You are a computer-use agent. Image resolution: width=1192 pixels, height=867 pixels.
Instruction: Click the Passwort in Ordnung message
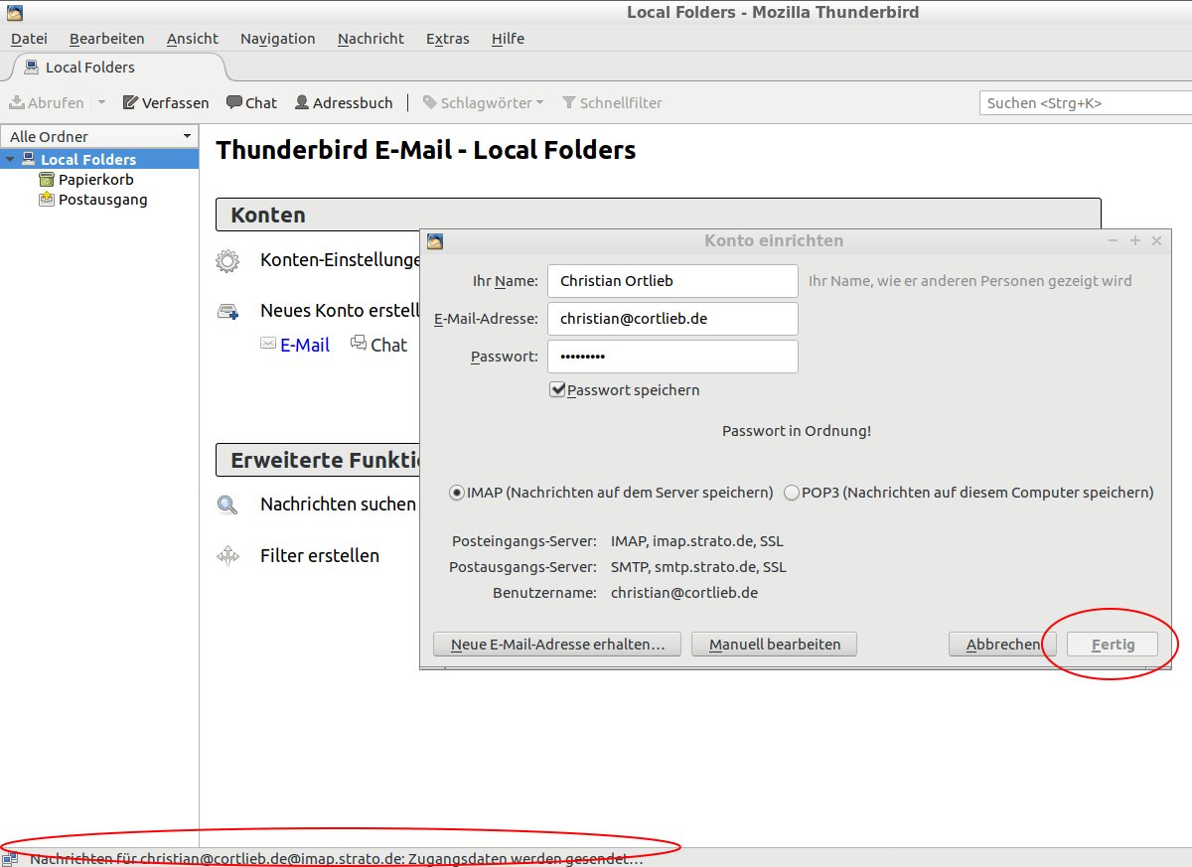coord(797,431)
